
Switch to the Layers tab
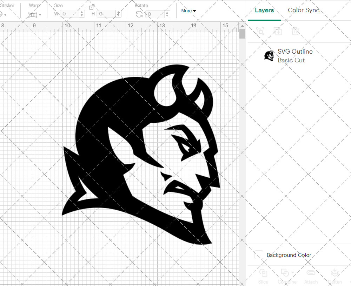[x=264, y=10]
